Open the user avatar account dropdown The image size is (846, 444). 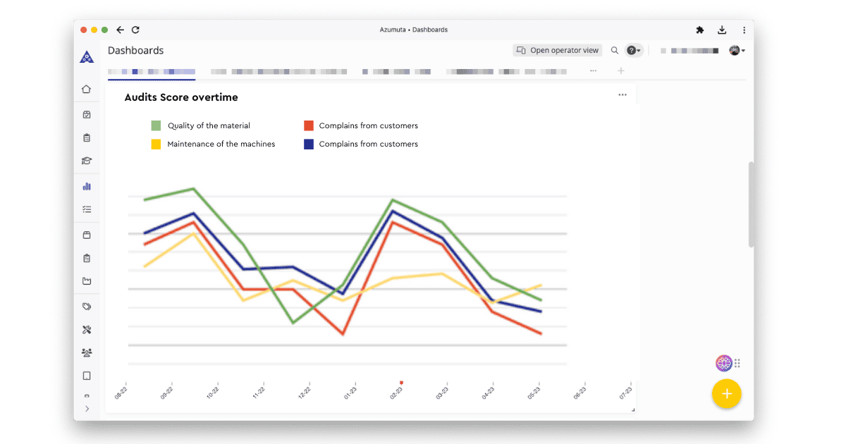pyautogui.click(x=735, y=50)
